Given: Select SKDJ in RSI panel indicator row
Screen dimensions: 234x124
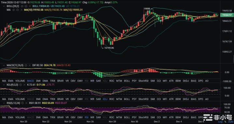Looking at the screenshot, I should pos(186,117).
